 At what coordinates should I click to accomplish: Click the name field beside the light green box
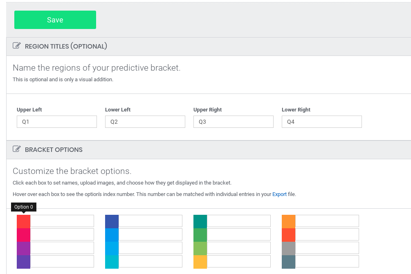coord(239,248)
